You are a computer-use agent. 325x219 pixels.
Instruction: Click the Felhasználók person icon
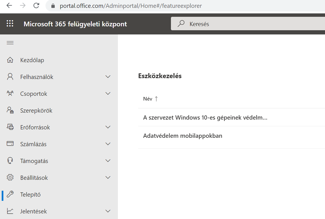coord(10,77)
